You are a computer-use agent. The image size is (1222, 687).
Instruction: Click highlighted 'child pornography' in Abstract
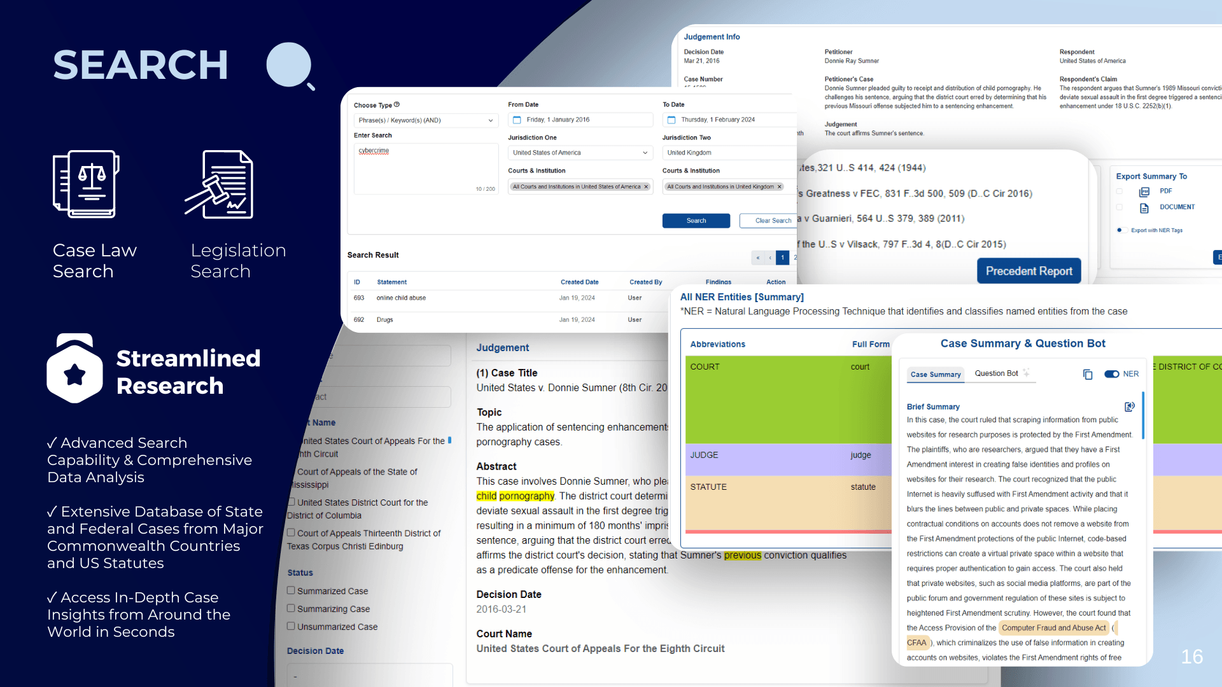515,496
